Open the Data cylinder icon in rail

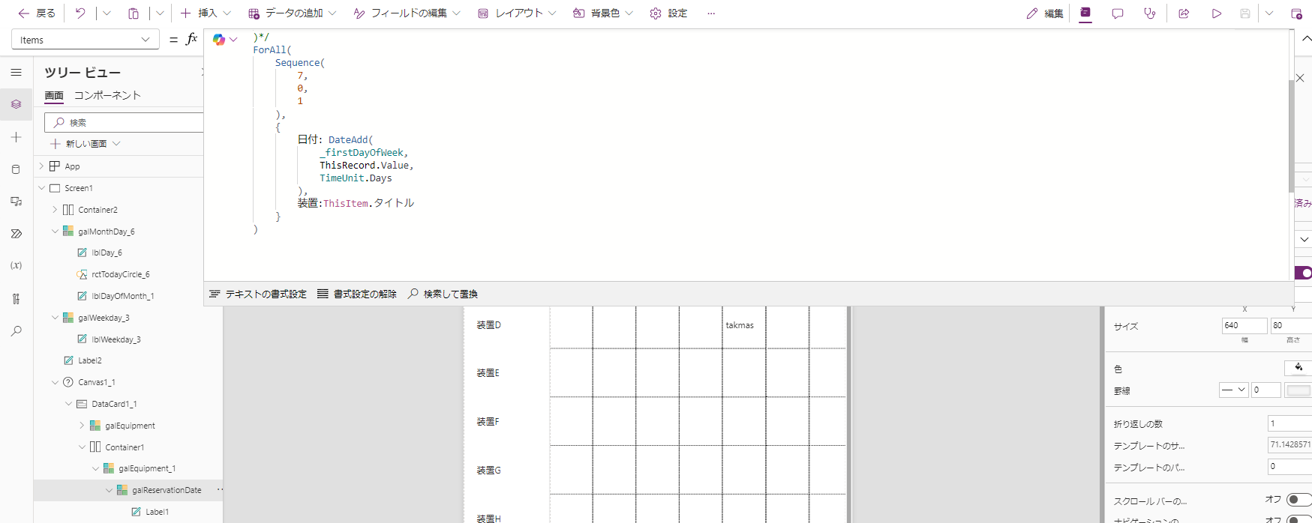pos(16,169)
